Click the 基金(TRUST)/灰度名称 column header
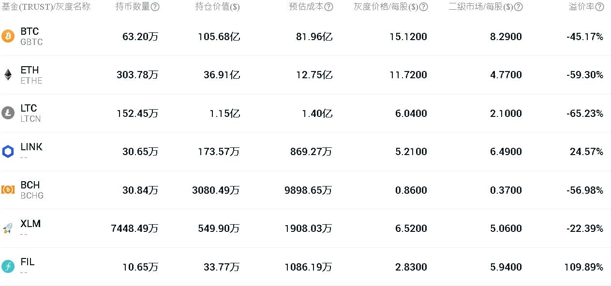Image resolution: width=611 pixels, height=286 pixels. pos(46,7)
